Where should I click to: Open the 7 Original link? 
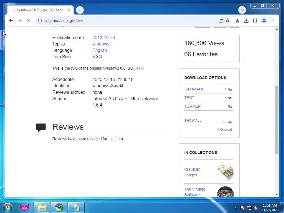tap(225, 130)
